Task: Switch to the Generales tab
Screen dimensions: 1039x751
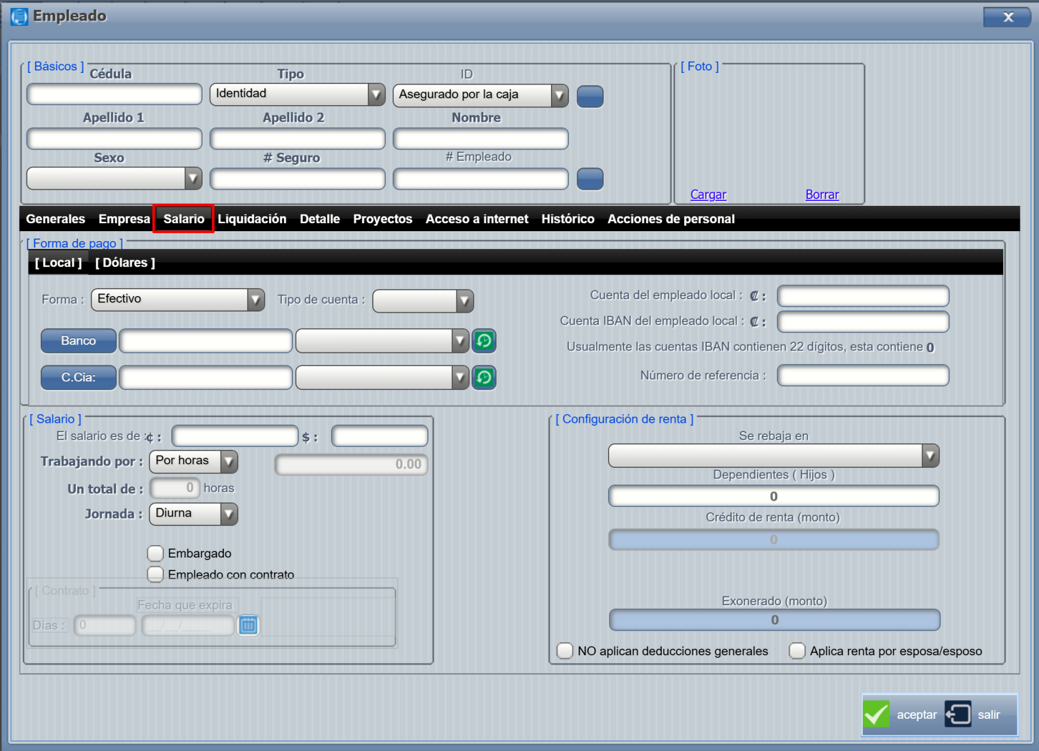Action: (56, 219)
